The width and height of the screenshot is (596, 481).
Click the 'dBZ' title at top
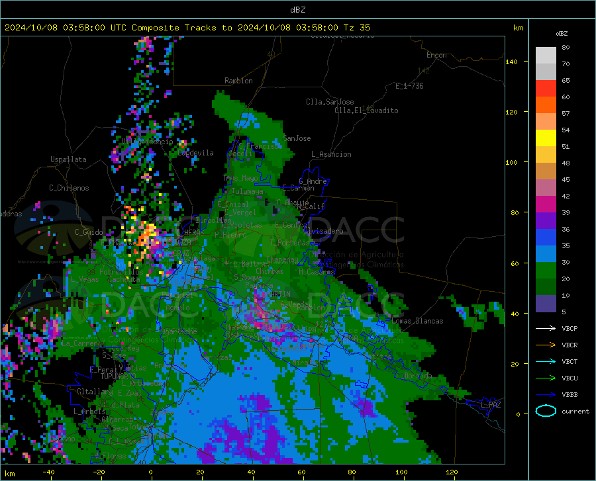pyautogui.click(x=297, y=9)
